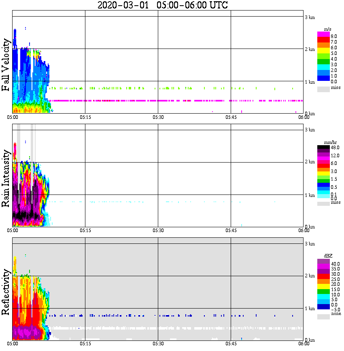Click the m/s legend unit label
Image resolution: width=344 pixels, height=351 pixels.
coord(327,30)
